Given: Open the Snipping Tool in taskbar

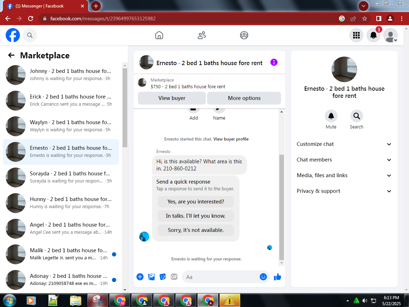Looking at the screenshot, I should 98,301.
